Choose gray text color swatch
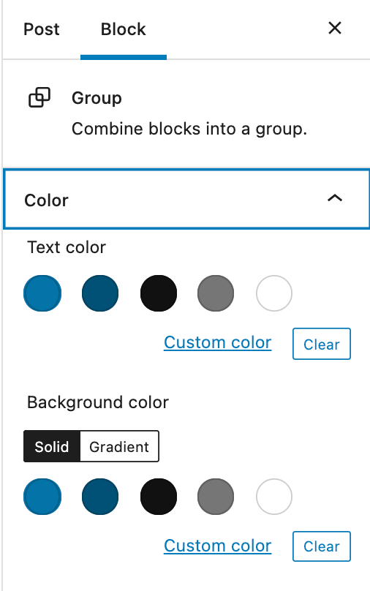This screenshot has height=591, width=370. pos(216,293)
